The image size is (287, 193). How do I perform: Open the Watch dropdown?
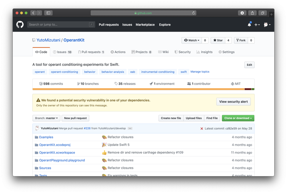(192, 40)
